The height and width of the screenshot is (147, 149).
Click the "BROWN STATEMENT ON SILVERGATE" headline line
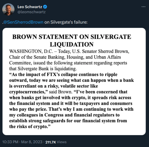(x=72, y=37)
